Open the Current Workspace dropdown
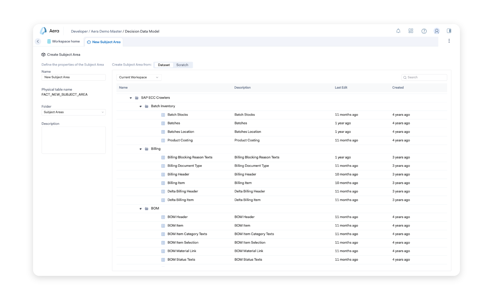 (x=139, y=77)
